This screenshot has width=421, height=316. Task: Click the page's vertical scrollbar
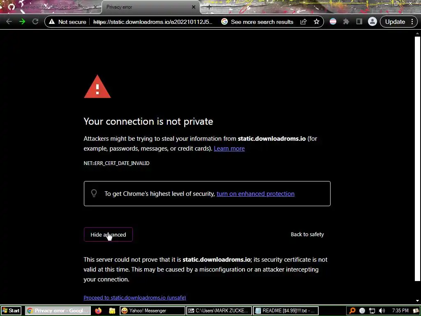tap(417, 158)
